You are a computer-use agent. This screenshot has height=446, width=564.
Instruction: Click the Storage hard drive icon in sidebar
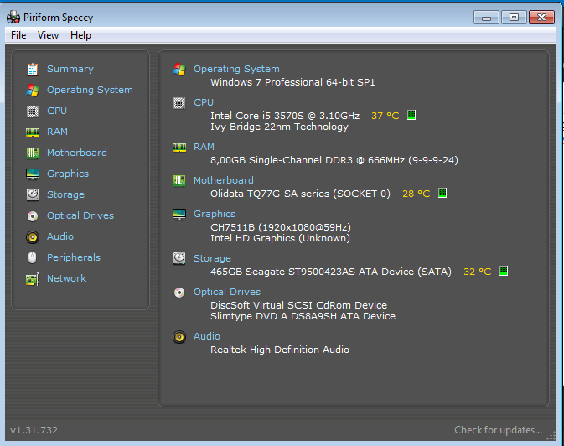click(33, 194)
